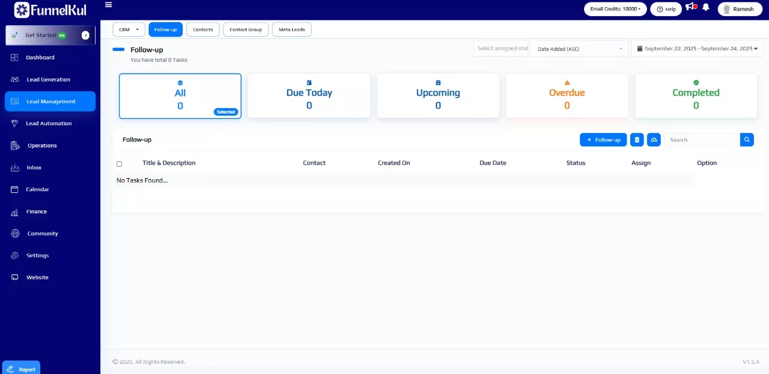Click the Help button

[666, 9]
